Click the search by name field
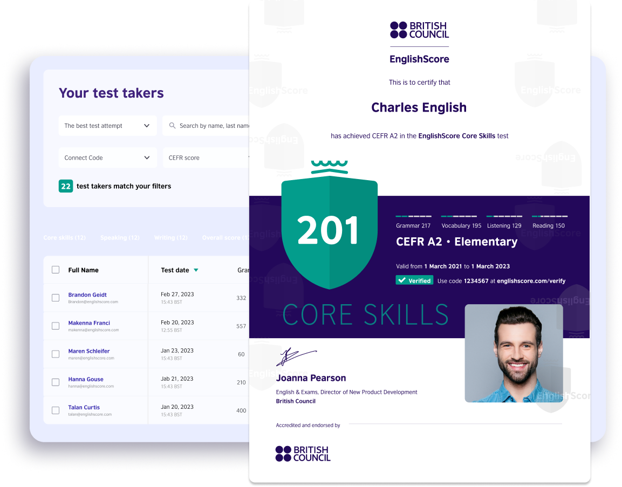The height and width of the screenshot is (487, 622). coord(206,126)
